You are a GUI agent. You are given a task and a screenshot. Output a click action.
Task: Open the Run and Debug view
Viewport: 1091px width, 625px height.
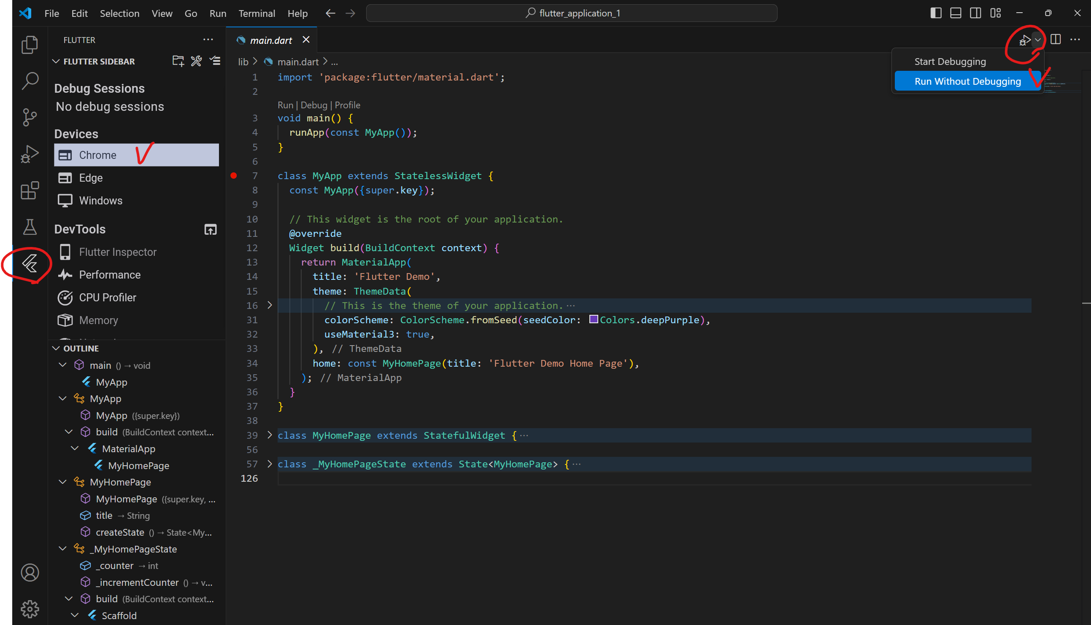click(30, 154)
